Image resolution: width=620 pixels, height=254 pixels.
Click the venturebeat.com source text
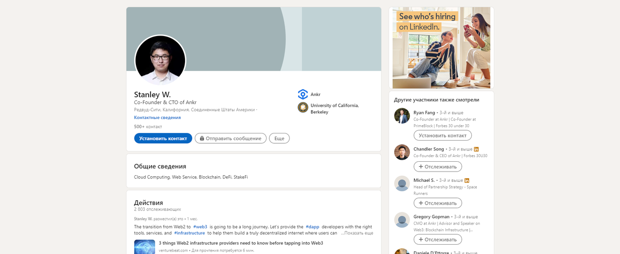click(x=173, y=250)
